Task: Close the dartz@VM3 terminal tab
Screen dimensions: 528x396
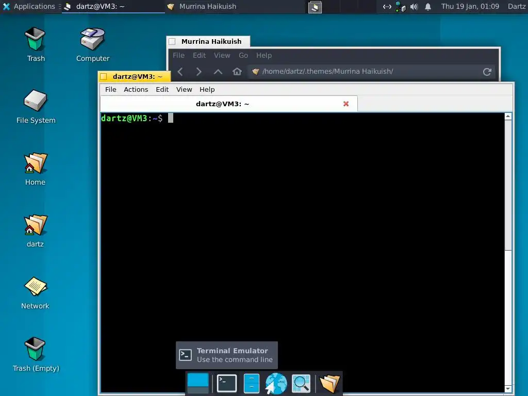Action: (x=346, y=104)
